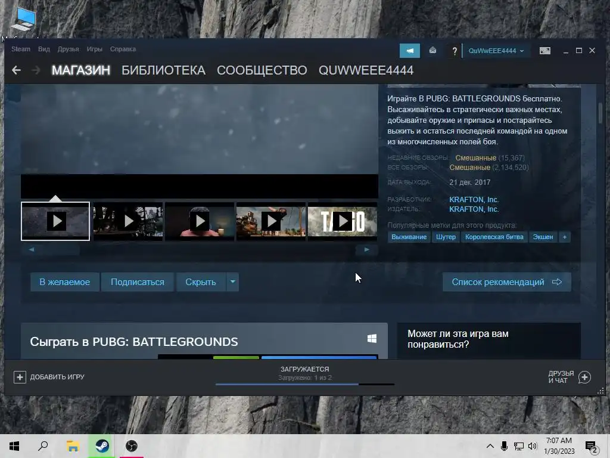Click the Подписаться button
This screenshot has height=458, width=610.
pos(138,281)
